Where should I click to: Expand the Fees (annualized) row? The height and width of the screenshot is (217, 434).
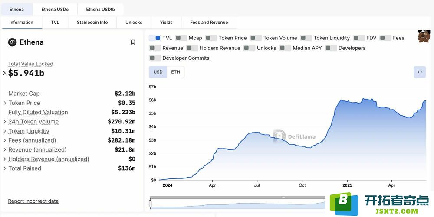[5, 140]
